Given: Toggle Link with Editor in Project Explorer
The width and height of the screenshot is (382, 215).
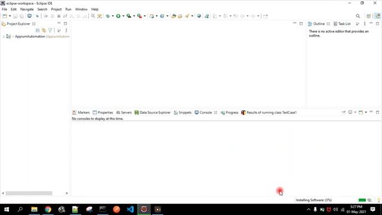Looking at the screenshot, I should point(44,30).
